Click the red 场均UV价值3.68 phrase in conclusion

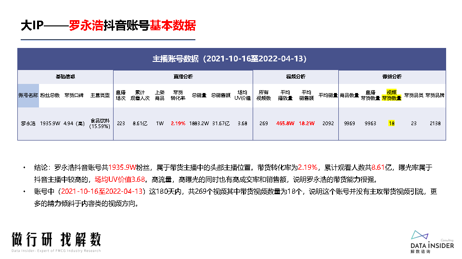tap(120, 179)
